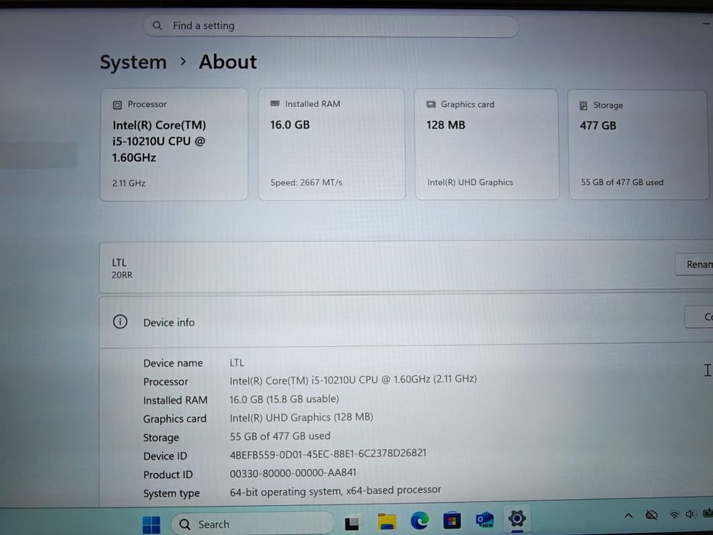The image size is (713, 535).
Task: Show hidden system tray icons chevron
Action: tap(628, 515)
